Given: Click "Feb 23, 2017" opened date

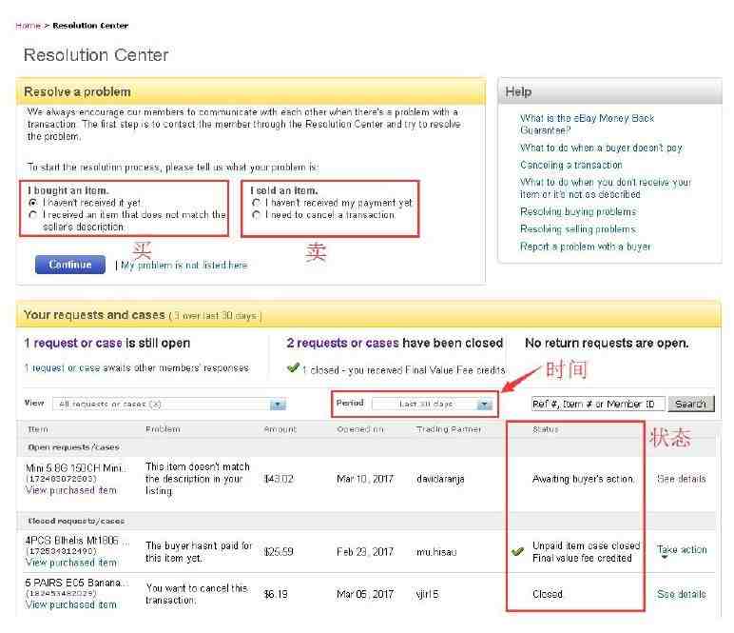Looking at the screenshot, I should [x=365, y=552].
